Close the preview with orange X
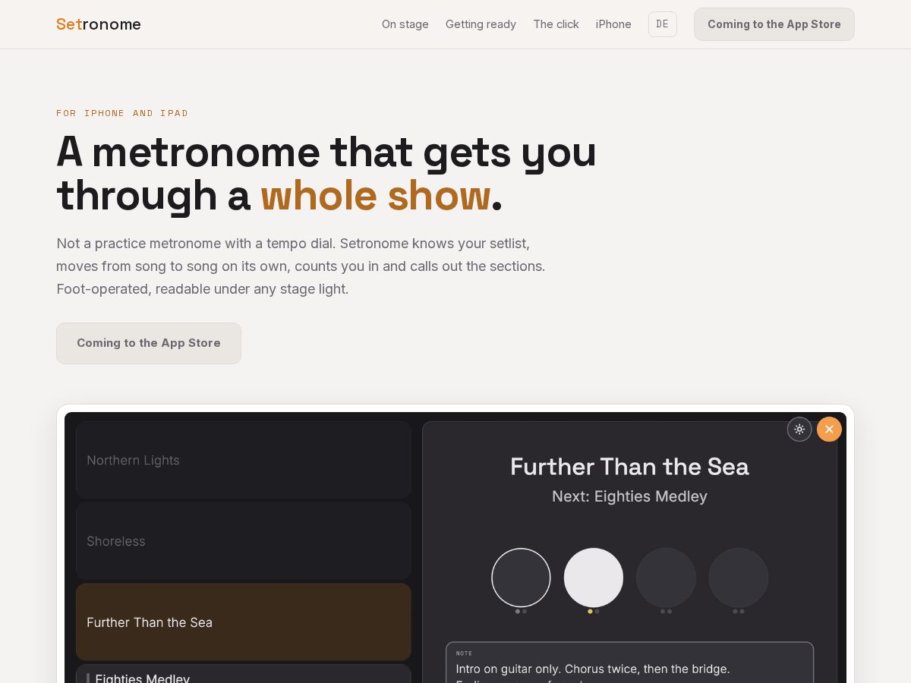The width and height of the screenshot is (911, 683). point(829,429)
